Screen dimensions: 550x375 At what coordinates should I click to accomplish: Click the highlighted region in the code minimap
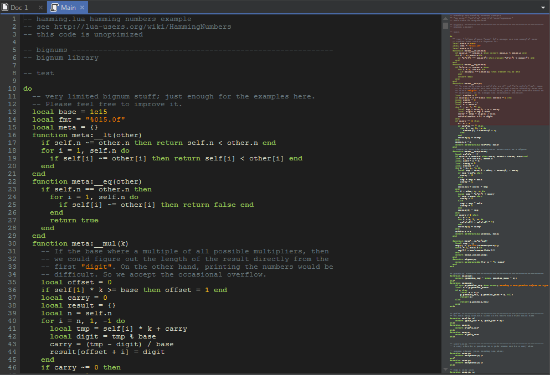(500, 70)
